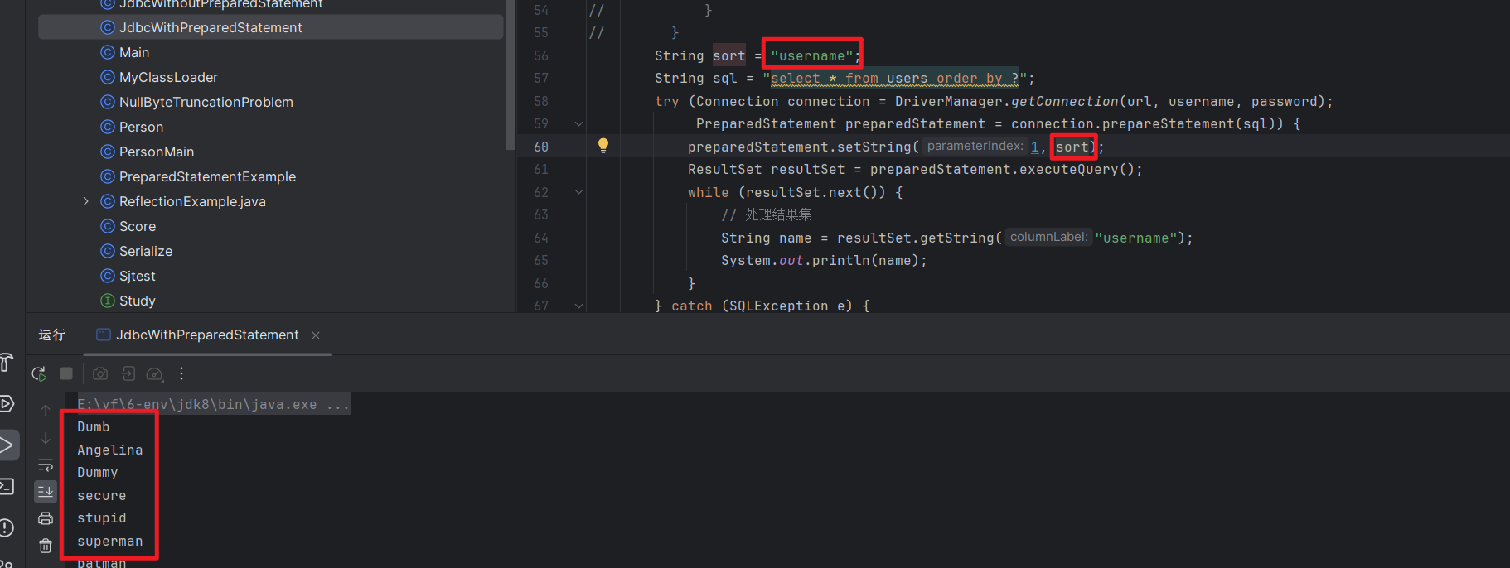Image resolution: width=1510 pixels, height=568 pixels.
Task: Print the console output
Action: pos(46,518)
